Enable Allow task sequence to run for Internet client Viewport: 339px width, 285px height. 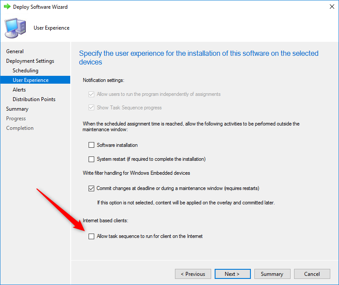pyautogui.click(x=91, y=236)
